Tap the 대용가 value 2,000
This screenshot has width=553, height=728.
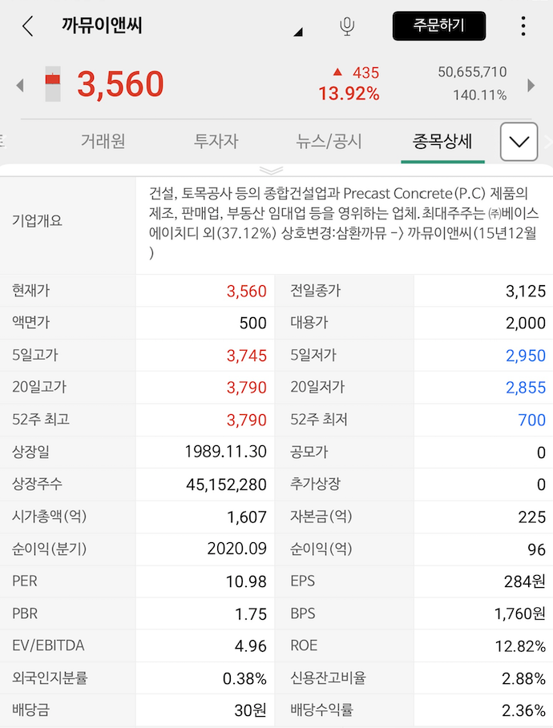click(x=526, y=323)
